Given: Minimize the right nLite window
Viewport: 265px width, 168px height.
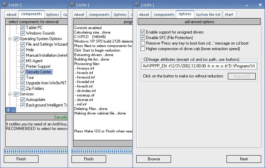Looking at the screenshot, I should pos(247,5).
